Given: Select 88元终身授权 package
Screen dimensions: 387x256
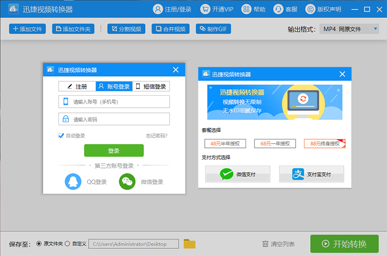Looking at the screenshot, I should 325,144.
